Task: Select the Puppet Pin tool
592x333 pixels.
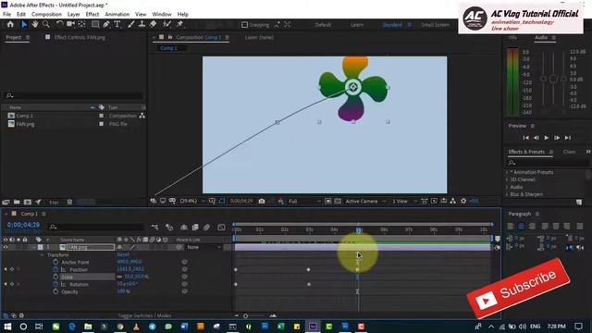Action: [x=179, y=24]
